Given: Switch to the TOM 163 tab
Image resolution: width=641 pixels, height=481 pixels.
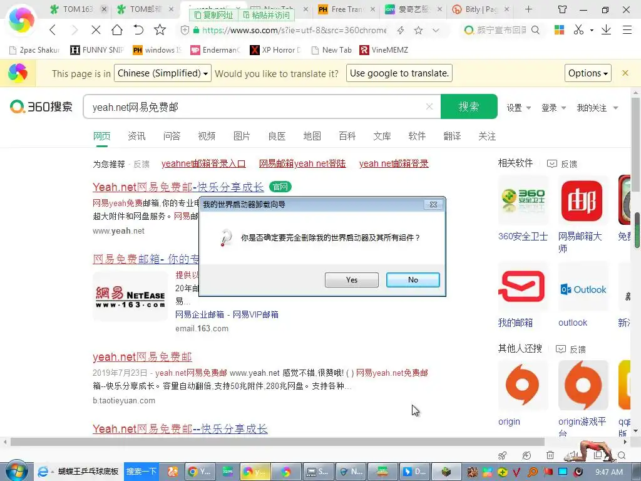Looking at the screenshot, I should pos(77,9).
